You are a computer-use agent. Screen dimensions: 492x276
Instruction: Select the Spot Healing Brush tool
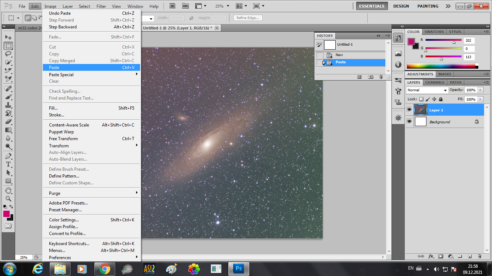pos(8,88)
